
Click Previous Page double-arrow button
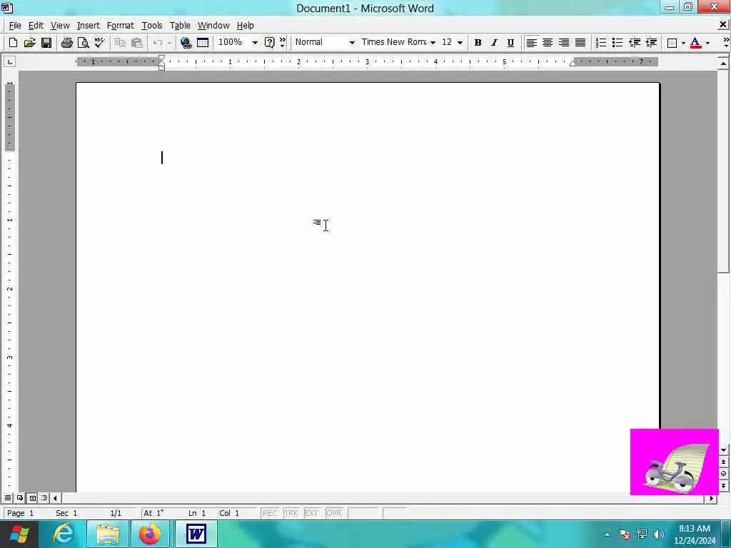click(x=723, y=462)
